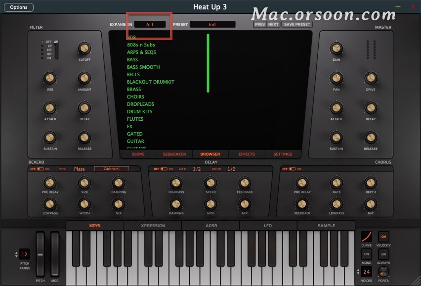
Task: Toggle the Reverb on/off switch
Action: [41, 169]
